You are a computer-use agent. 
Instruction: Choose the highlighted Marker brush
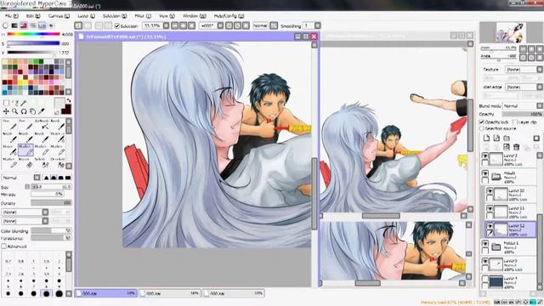coord(25,150)
